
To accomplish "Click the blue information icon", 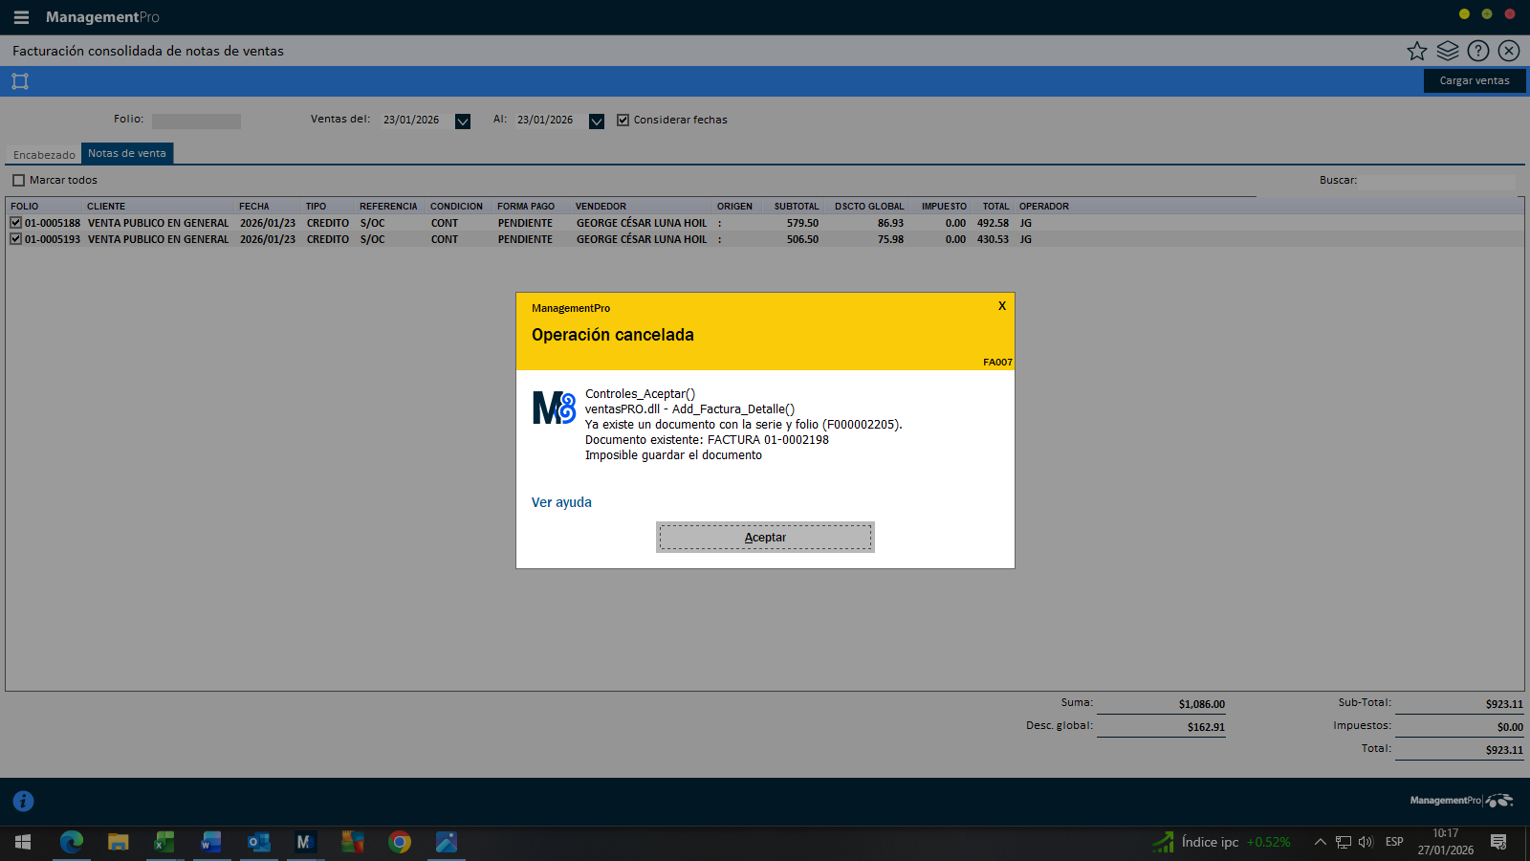I will (23, 802).
